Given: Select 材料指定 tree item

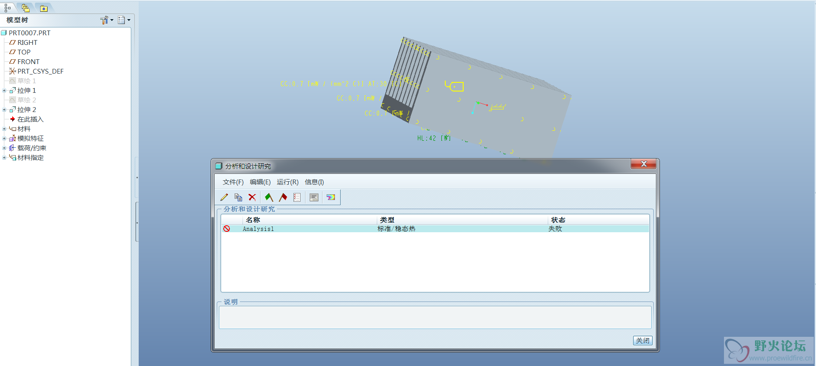Looking at the screenshot, I should [x=30, y=157].
